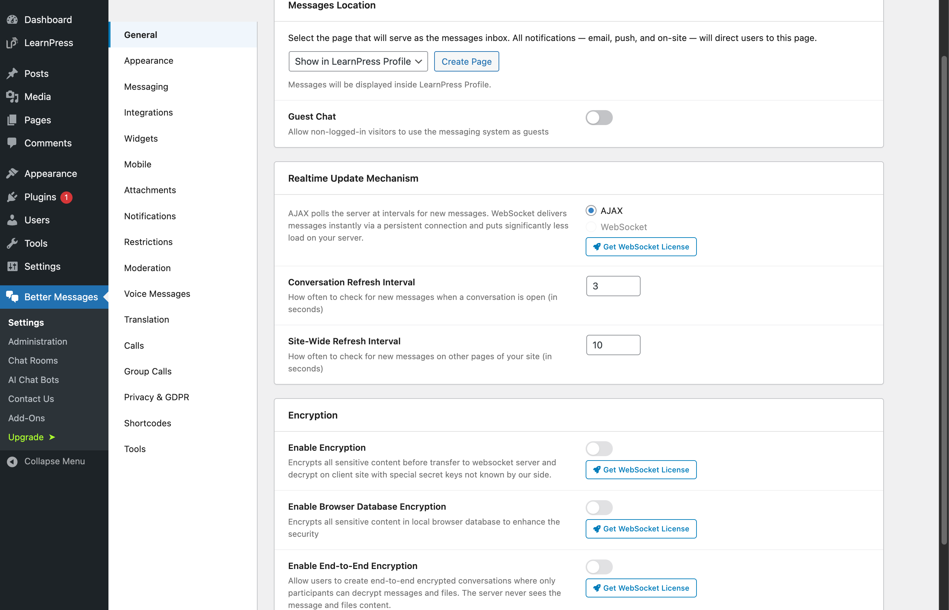The image size is (949, 610).
Task: Click the Tools wrench icon
Action: 12,243
